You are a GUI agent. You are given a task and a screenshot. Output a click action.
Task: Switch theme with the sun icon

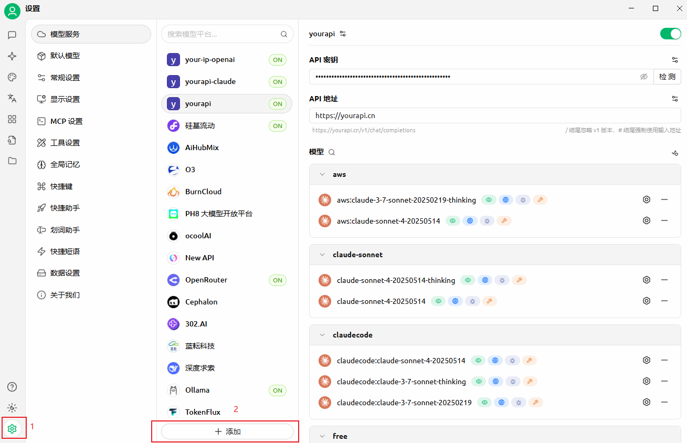12,408
